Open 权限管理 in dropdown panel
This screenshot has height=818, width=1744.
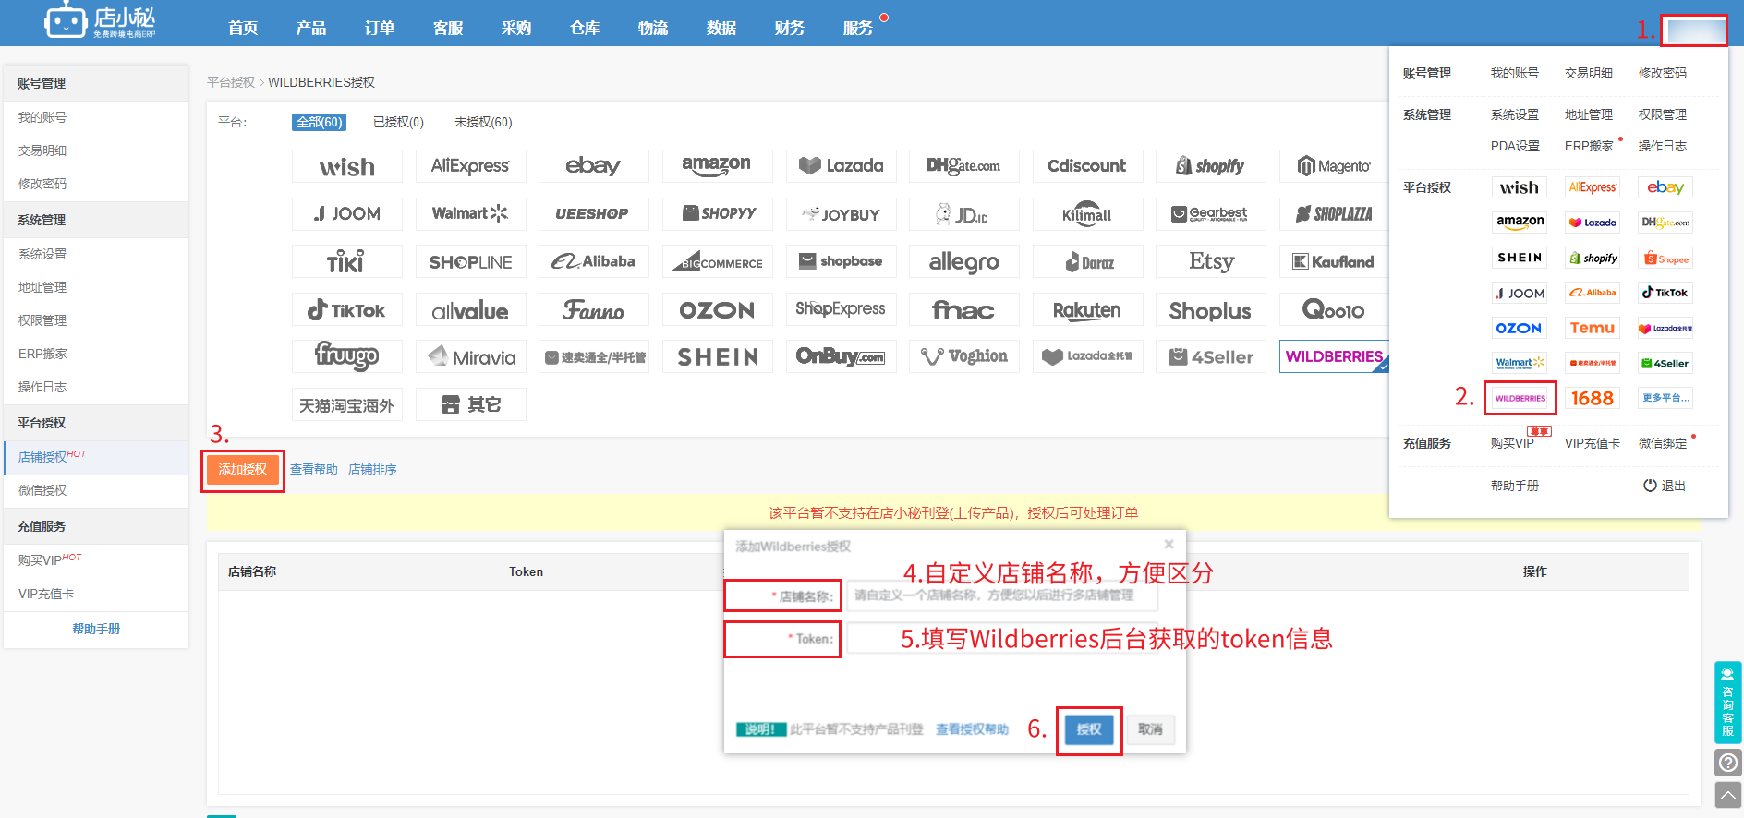[x=1663, y=114]
